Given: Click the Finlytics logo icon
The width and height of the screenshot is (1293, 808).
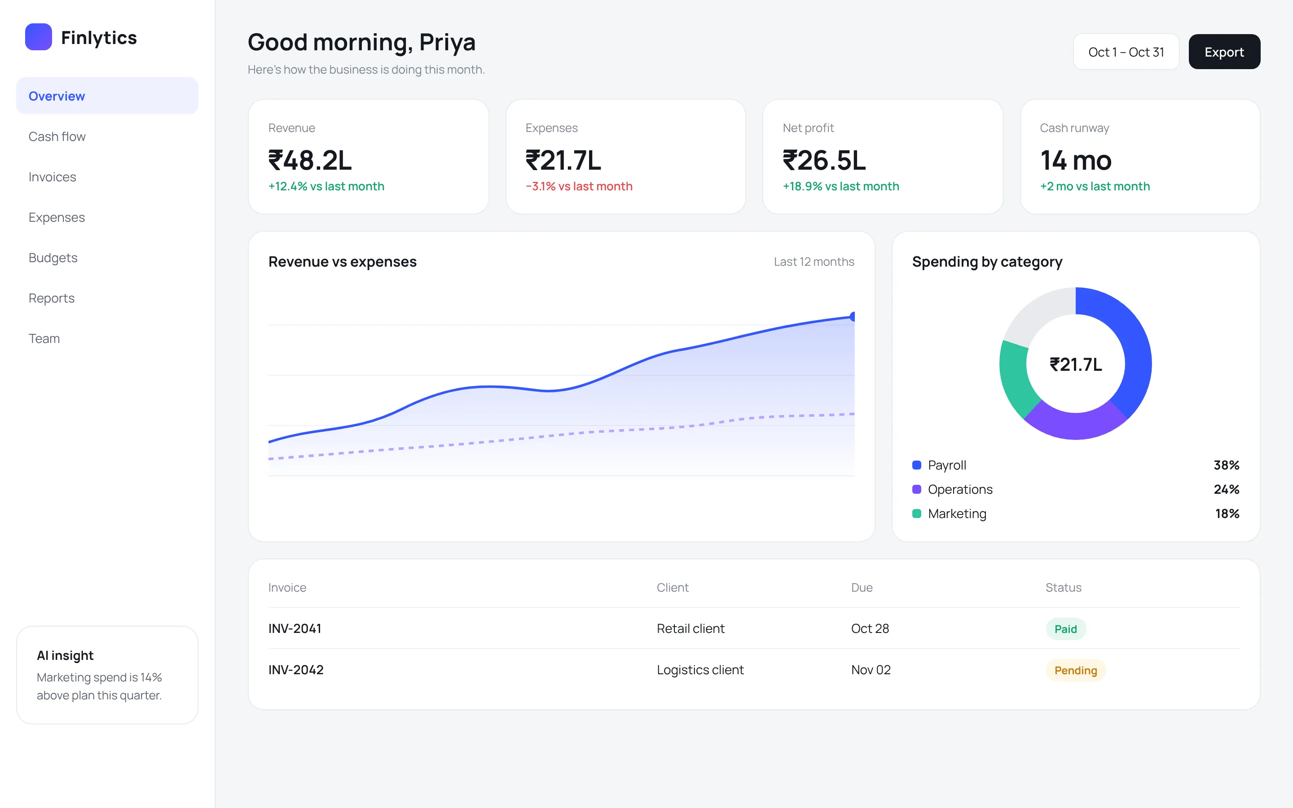Looking at the screenshot, I should click(39, 37).
